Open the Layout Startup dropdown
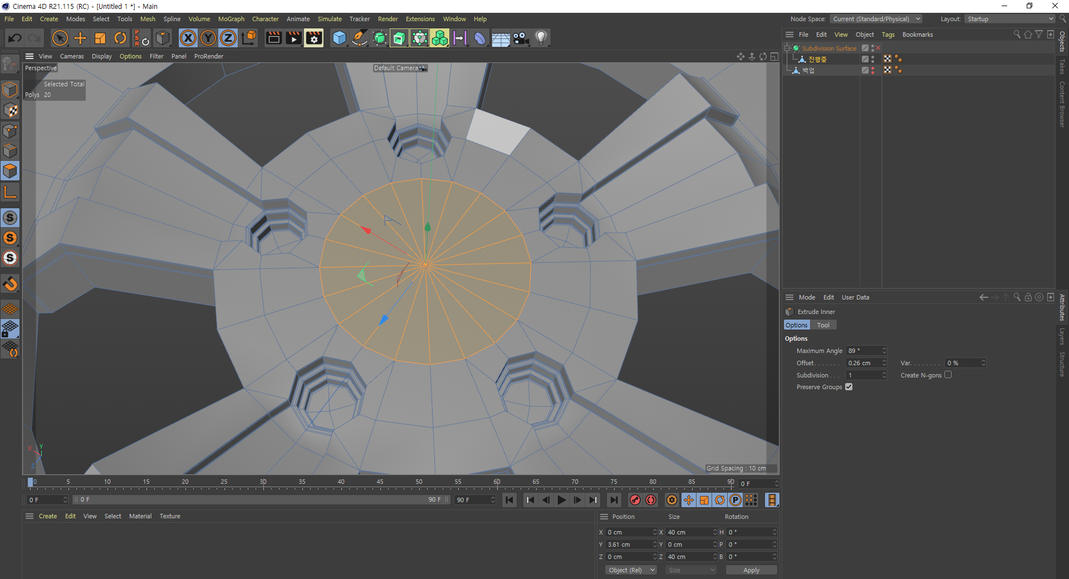1069x579 pixels. pyautogui.click(x=1010, y=19)
